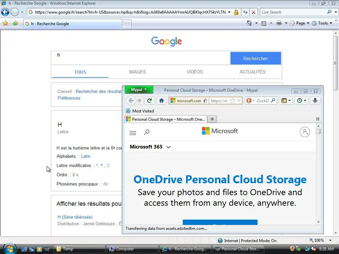This screenshot has width=339, height=254.
Task: Open the IE Tools menu
Action: (x=322, y=23)
